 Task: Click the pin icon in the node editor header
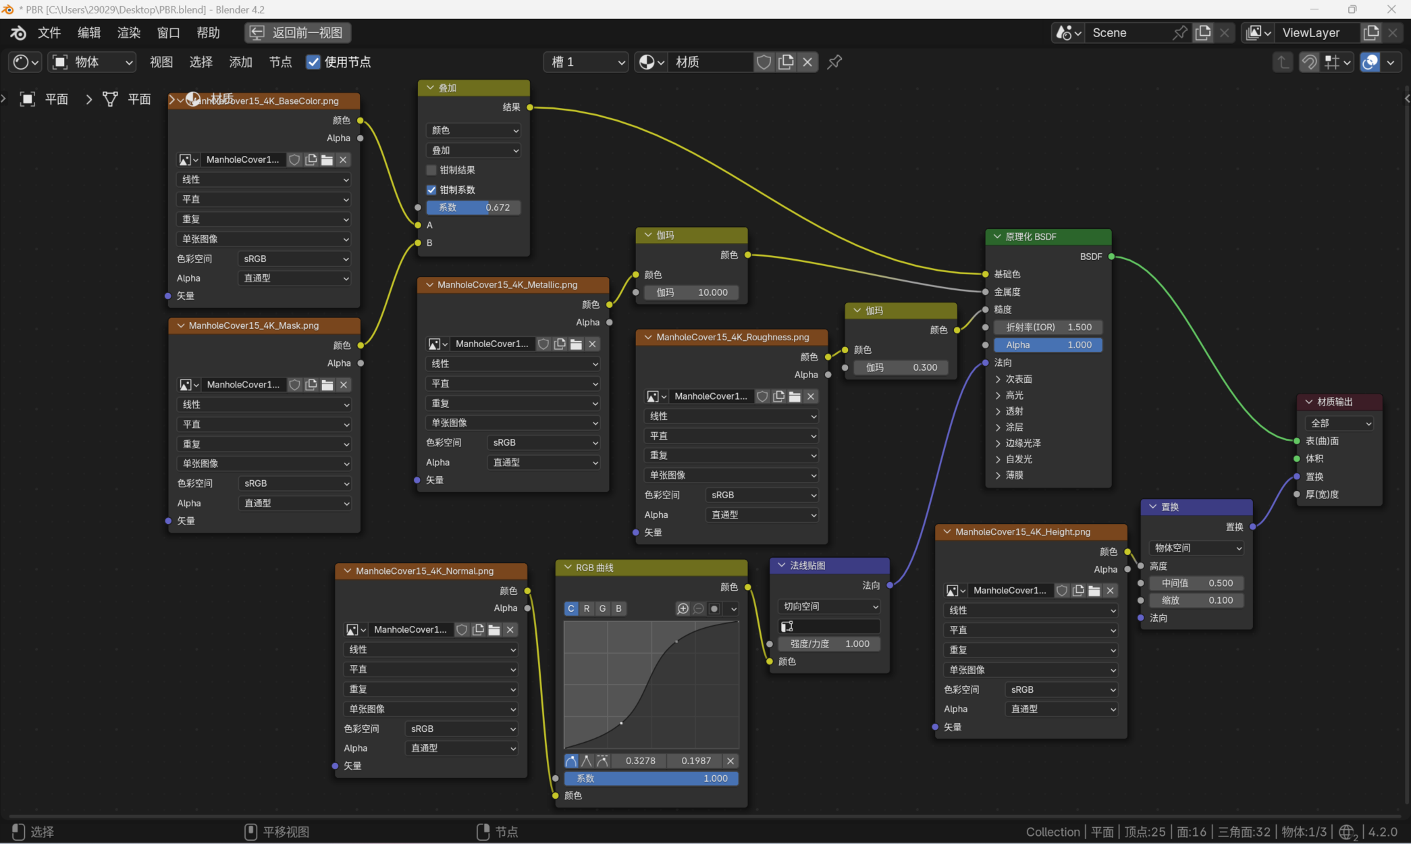point(834,62)
